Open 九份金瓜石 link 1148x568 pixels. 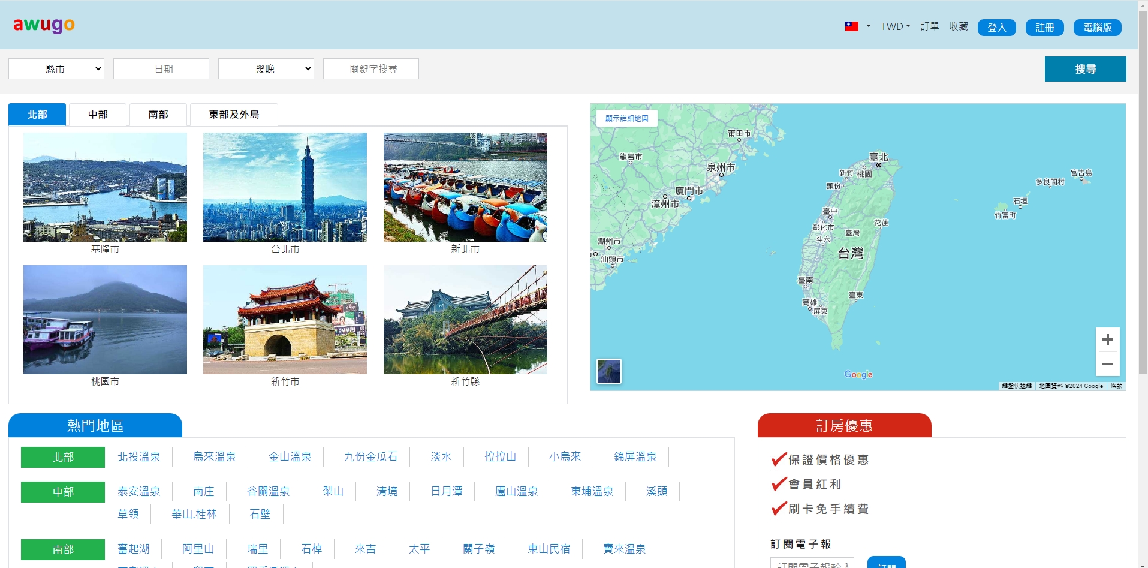click(370, 457)
